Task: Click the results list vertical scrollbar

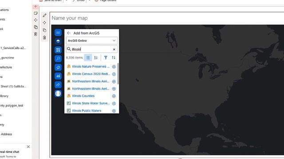Action: point(118,74)
